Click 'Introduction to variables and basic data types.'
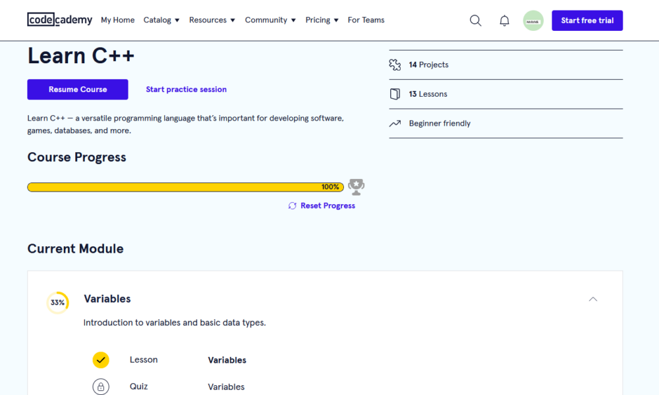The height and width of the screenshot is (395, 659). point(175,323)
